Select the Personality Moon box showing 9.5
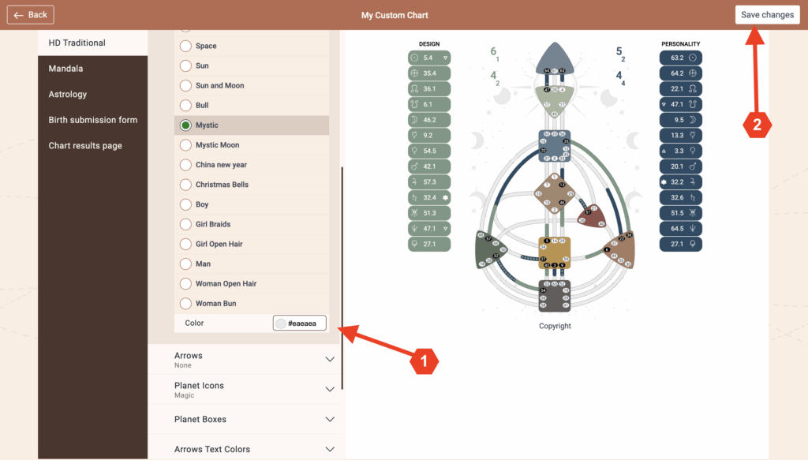Image resolution: width=808 pixels, height=460 pixels. [680, 119]
